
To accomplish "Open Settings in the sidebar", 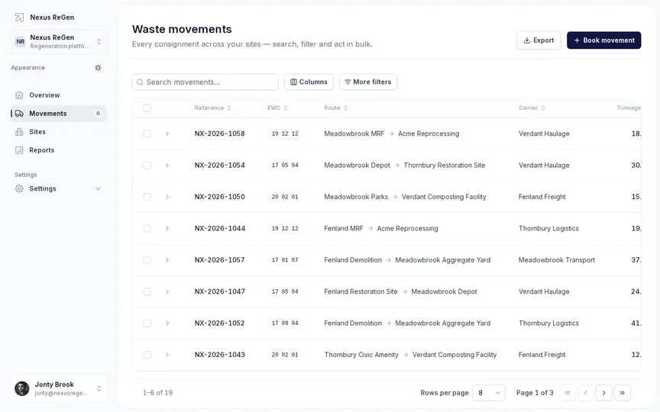I will point(59,188).
